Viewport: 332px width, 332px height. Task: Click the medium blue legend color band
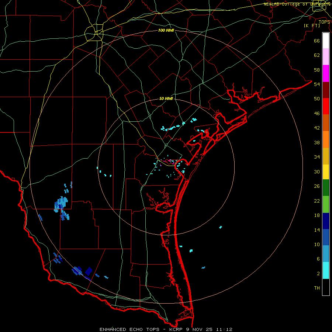click(326, 237)
